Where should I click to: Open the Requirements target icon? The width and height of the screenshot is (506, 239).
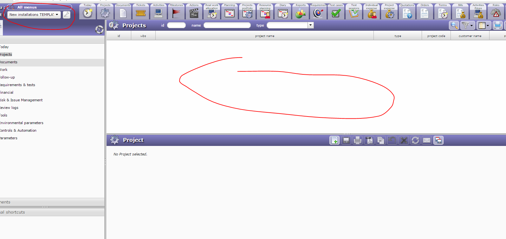pyautogui.click(x=318, y=13)
